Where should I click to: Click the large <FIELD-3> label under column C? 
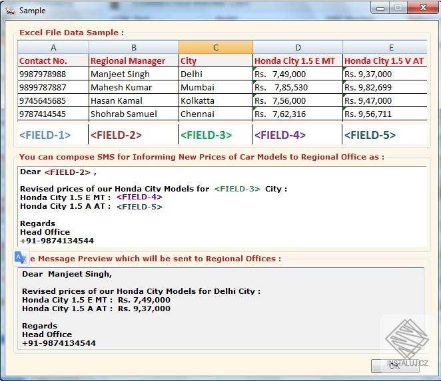[206, 135]
